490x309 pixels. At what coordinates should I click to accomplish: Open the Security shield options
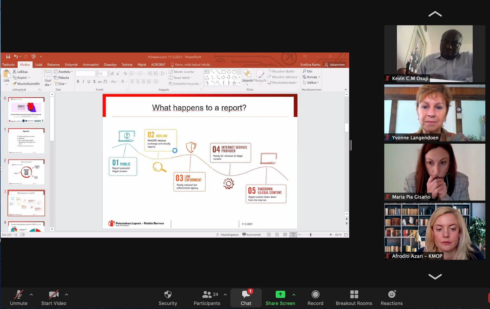click(x=168, y=298)
